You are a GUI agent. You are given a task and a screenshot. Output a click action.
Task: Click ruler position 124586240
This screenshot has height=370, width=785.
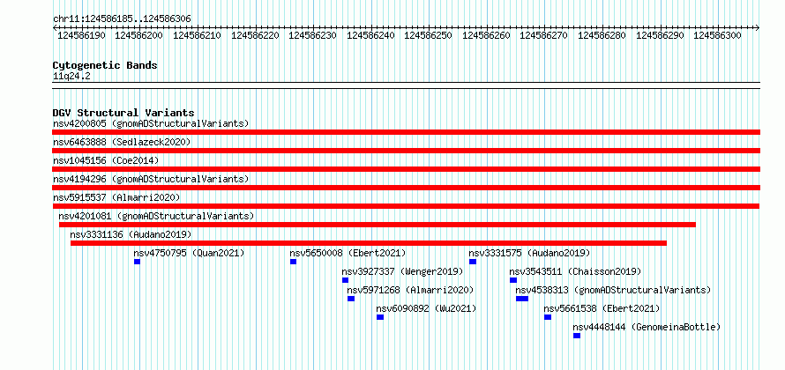(371, 35)
